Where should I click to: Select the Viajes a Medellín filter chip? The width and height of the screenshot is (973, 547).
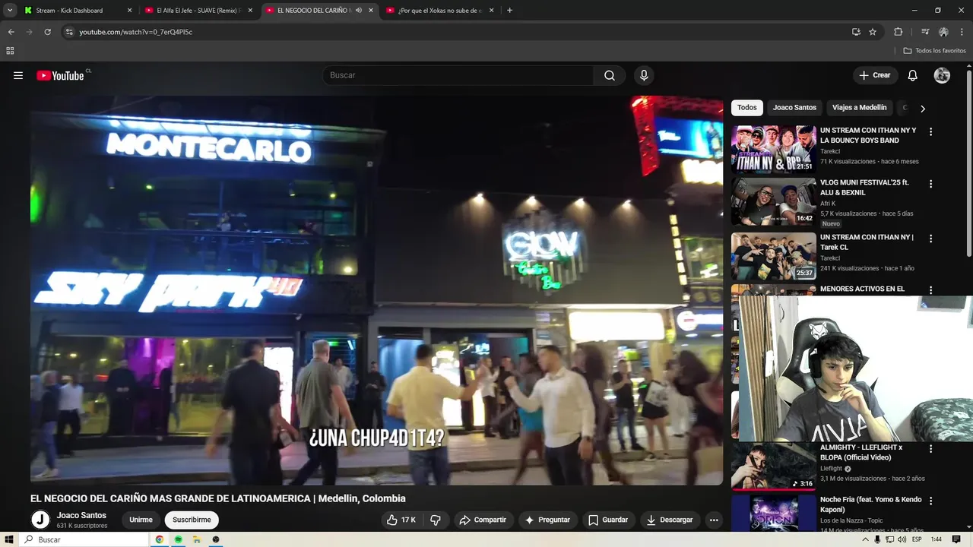click(859, 108)
